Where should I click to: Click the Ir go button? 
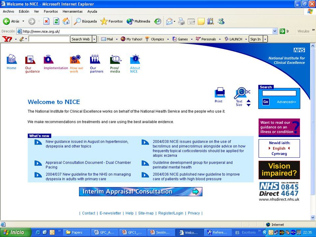pyautogui.click(x=284, y=31)
